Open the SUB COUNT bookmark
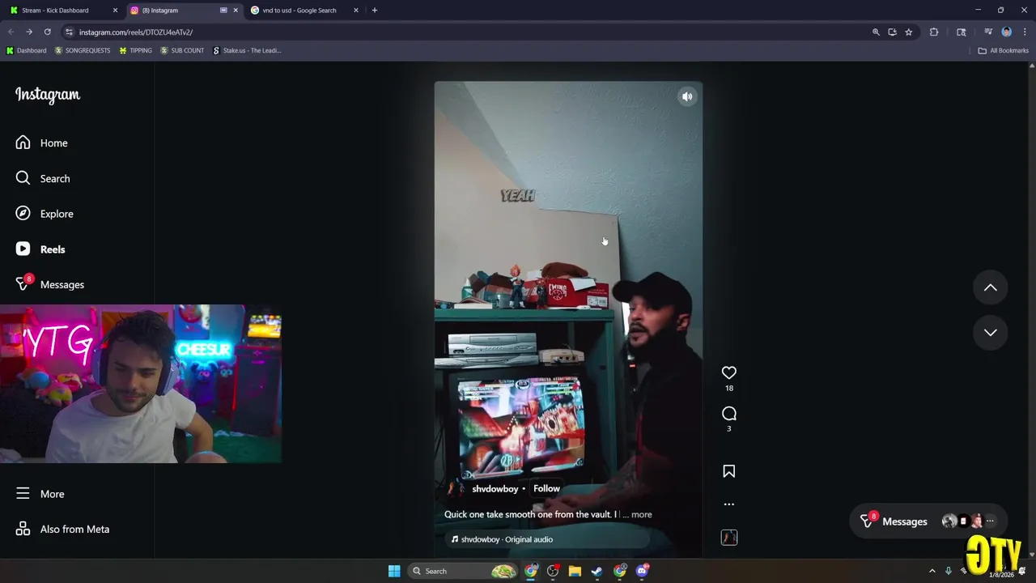The width and height of the screenshot is (1036, 583). coord(182,50)
